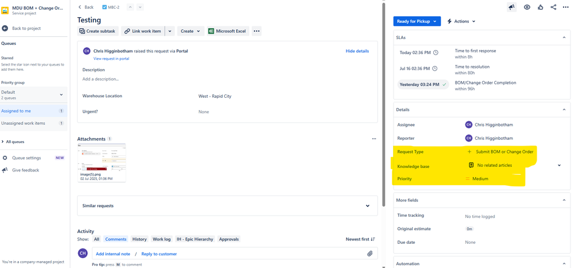
Task: Open the Create dropdown
Action: point(191,31)
